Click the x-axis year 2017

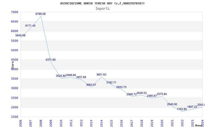[x=132, y=123]
